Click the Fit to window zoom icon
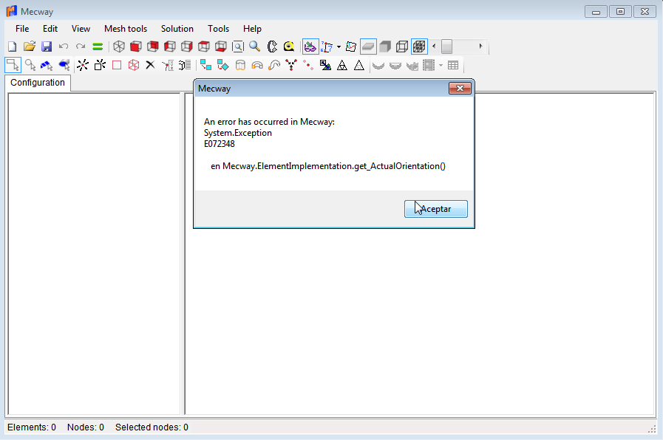This screenshot has width=663, height=440. [x=238, y=47]
